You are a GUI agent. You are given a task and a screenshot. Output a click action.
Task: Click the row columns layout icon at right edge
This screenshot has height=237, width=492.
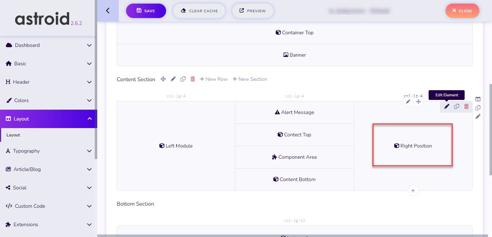click(x=478, y=99)
